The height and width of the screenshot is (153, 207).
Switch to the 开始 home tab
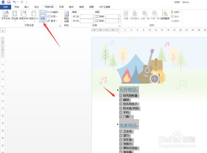[x=17, y=7]
